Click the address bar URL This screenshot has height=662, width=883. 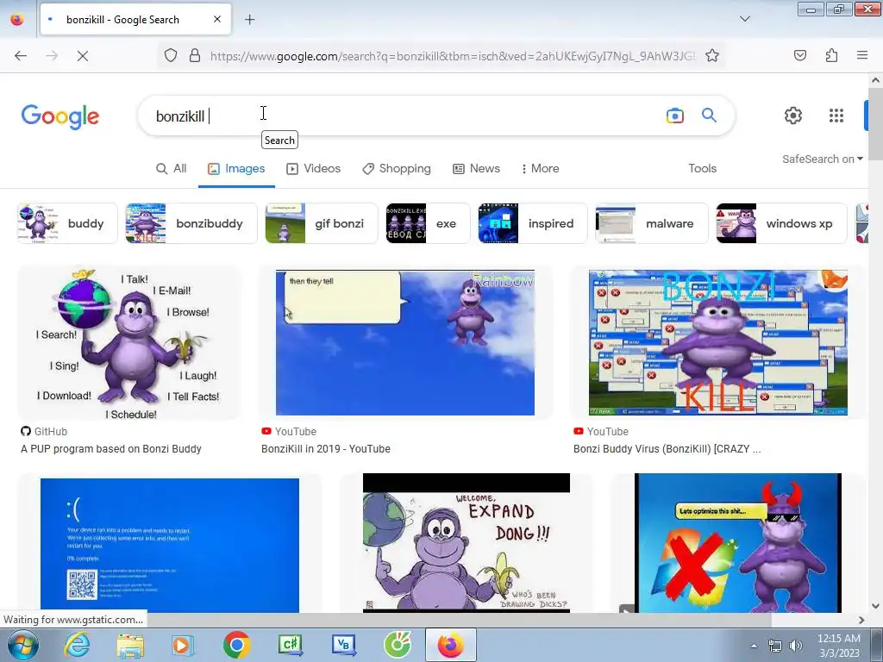tap(453, 56)
